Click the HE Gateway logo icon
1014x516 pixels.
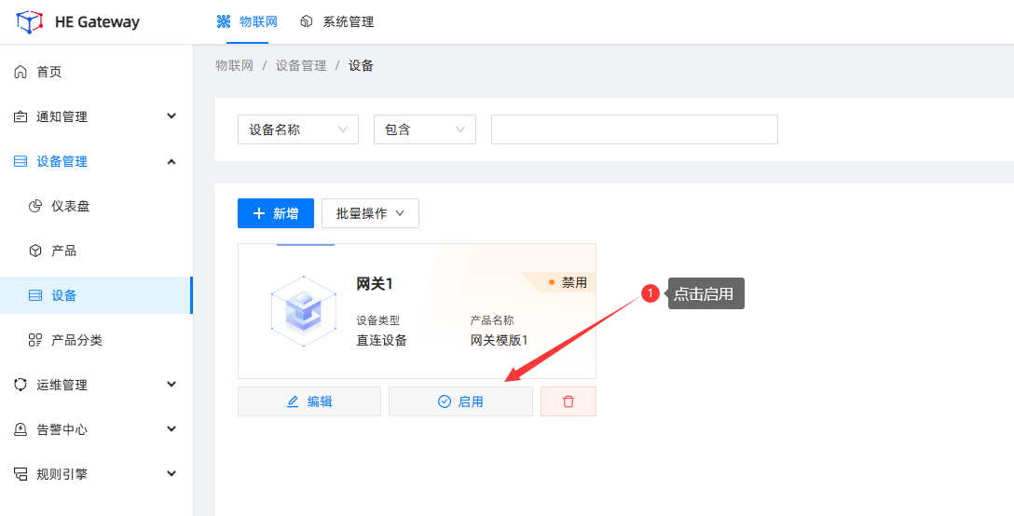(30, 21)
